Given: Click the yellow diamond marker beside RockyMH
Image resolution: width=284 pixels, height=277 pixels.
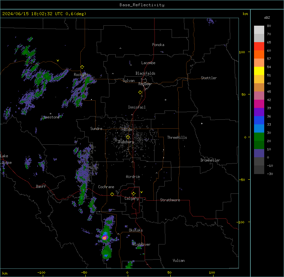Looking at the screenshot, I should pyautogui.click(x=82, y=67).
